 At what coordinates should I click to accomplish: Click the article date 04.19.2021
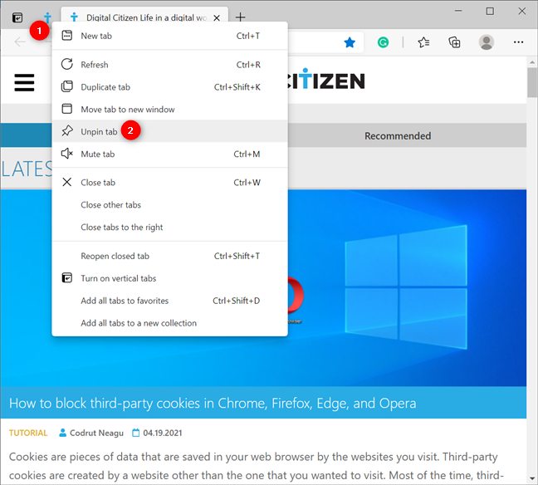(x=162, y=433)
